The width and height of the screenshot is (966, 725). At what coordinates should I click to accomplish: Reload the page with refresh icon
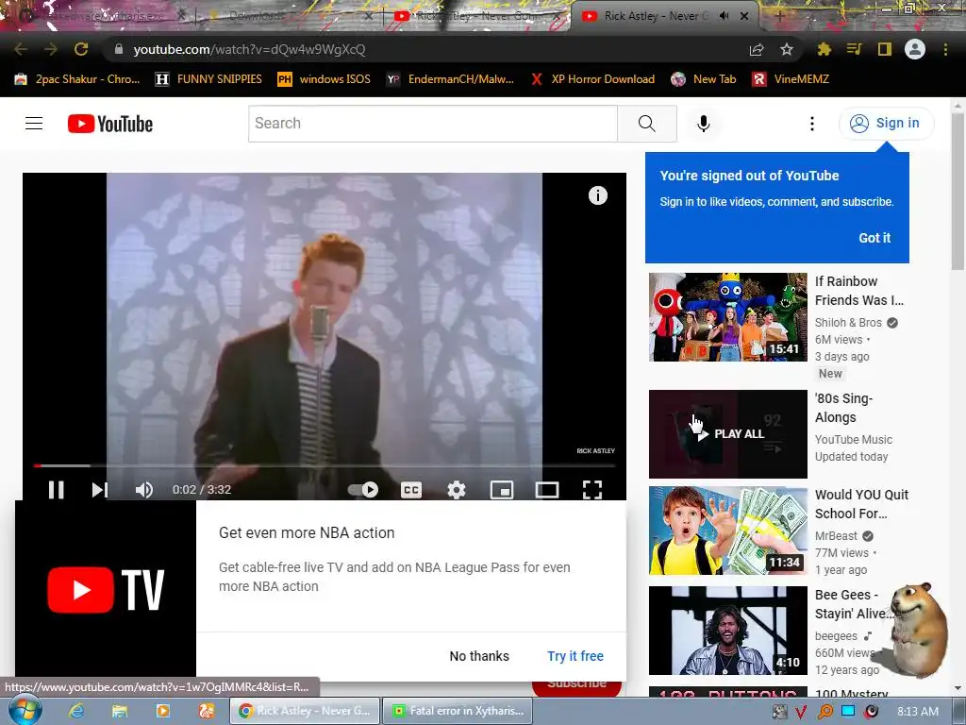81,49
